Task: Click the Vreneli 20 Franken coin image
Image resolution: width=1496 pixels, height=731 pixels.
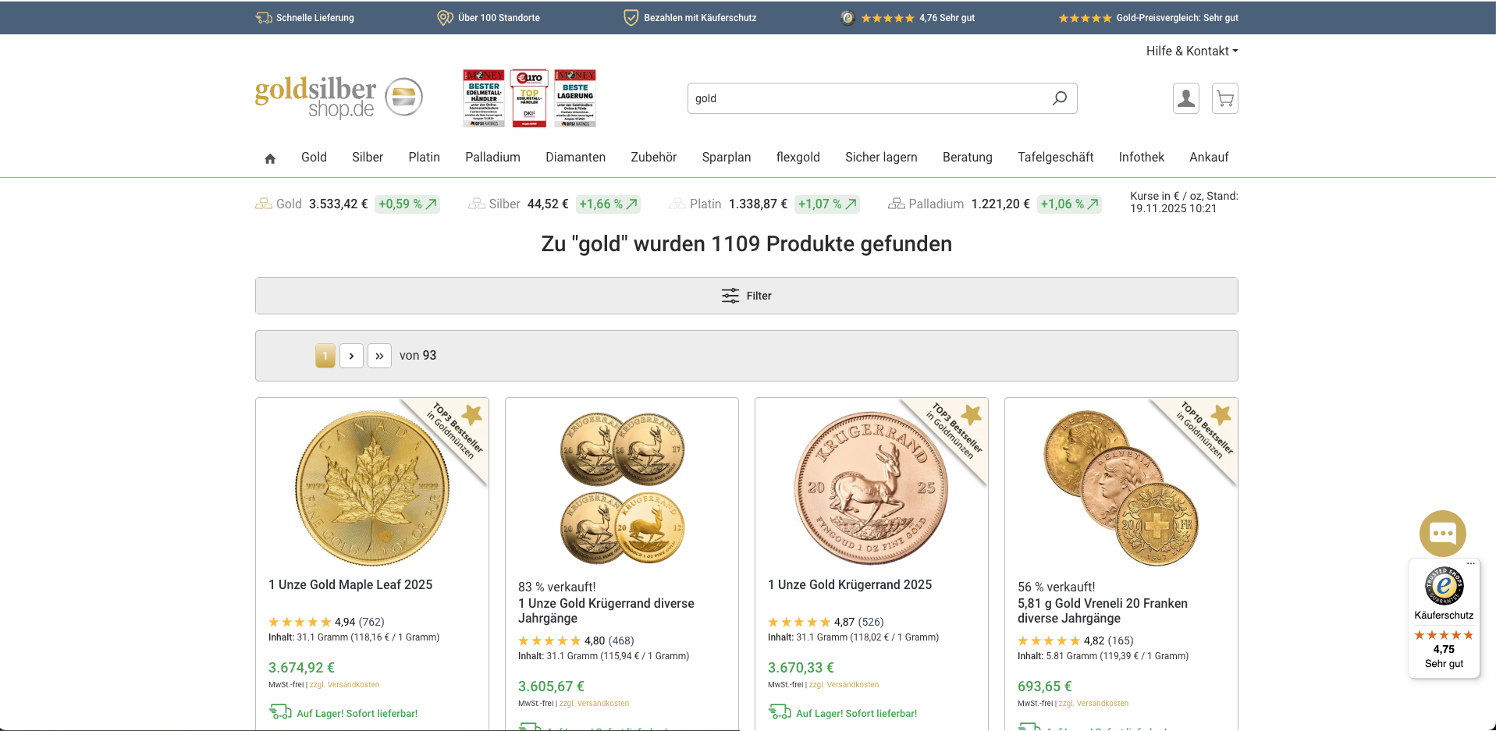Action: click(x=1121, y=488)
